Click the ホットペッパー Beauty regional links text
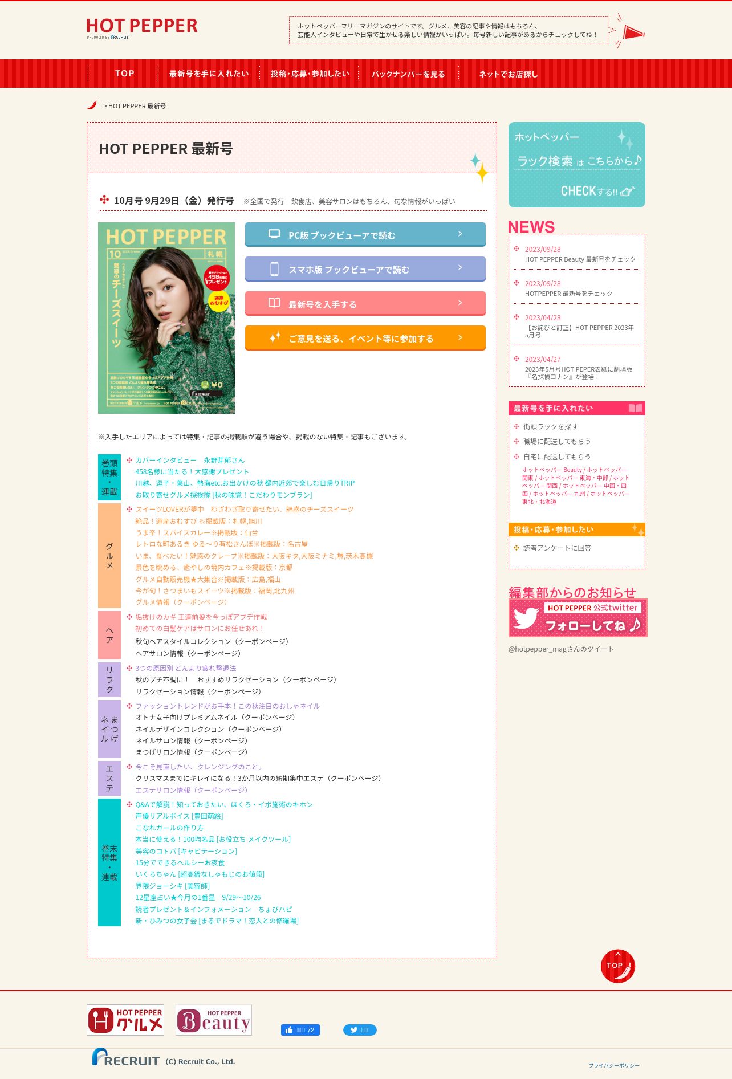Viewport: 732px width, 1079px height. pyautogui.click(x=576, y=486)
